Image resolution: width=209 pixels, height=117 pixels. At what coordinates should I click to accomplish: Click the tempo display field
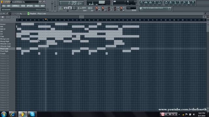point(82,8)
